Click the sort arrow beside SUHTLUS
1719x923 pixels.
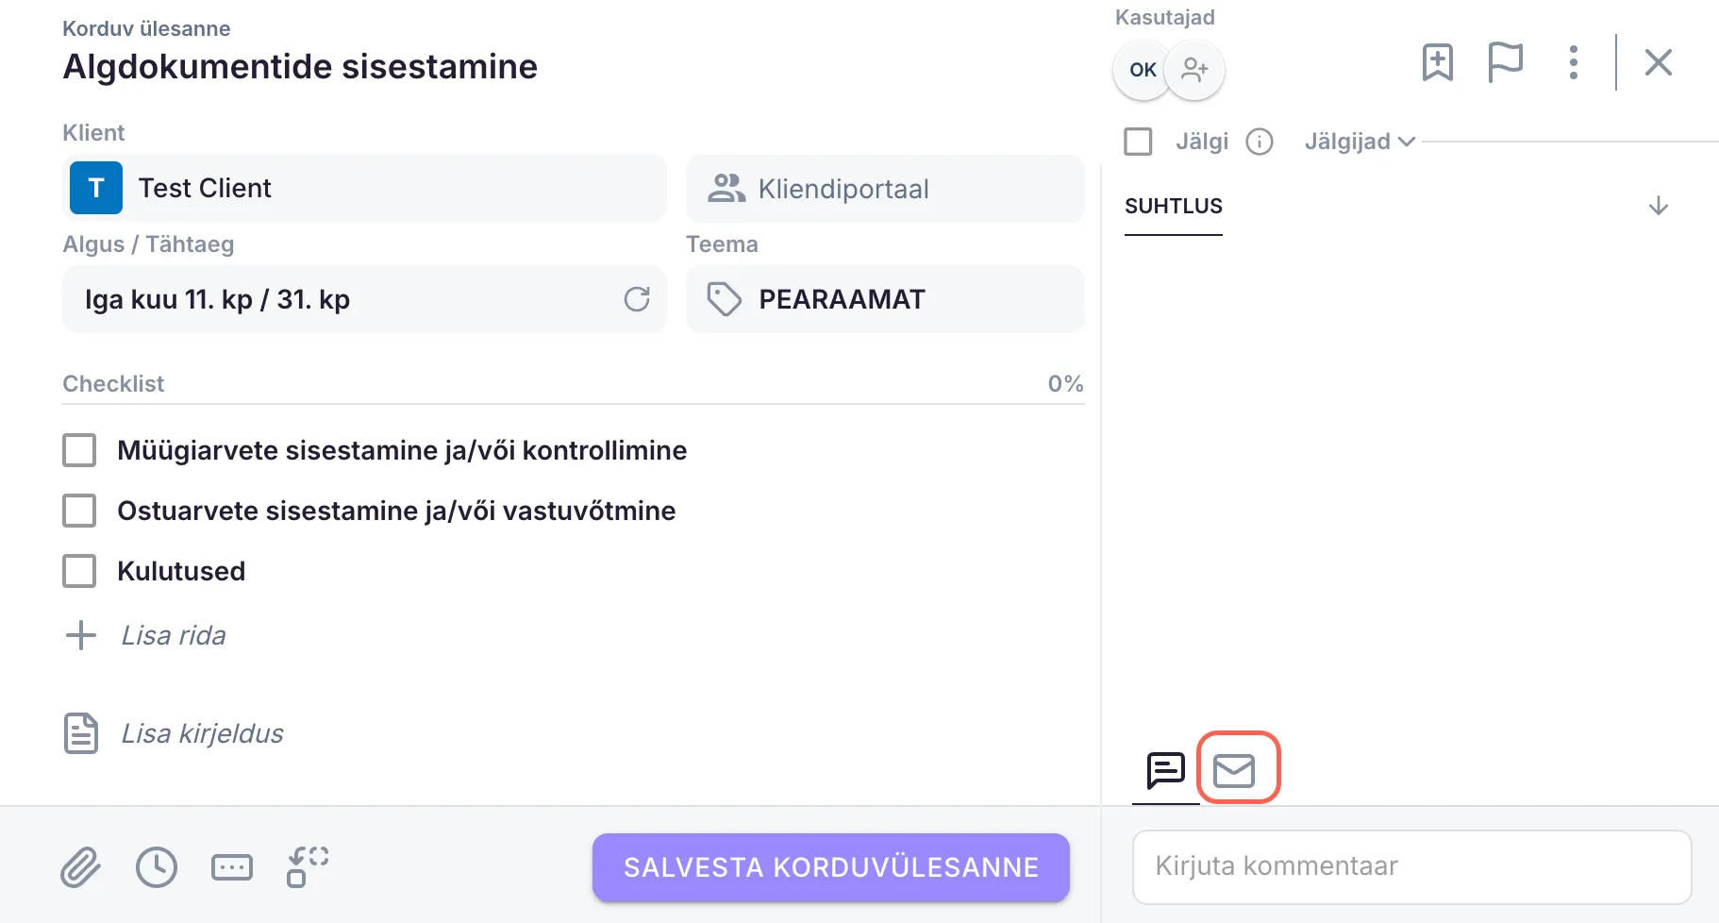(x=1659, y=206)
